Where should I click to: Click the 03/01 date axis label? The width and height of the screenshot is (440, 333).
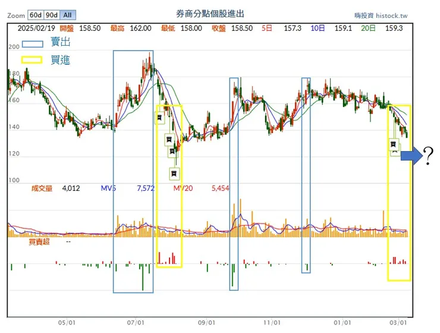pyautogui.click(x=398, y=323)
